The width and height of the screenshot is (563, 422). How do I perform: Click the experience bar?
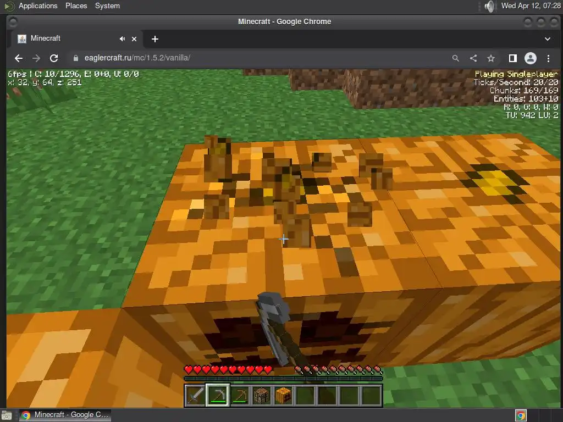[x=283, y=379]
